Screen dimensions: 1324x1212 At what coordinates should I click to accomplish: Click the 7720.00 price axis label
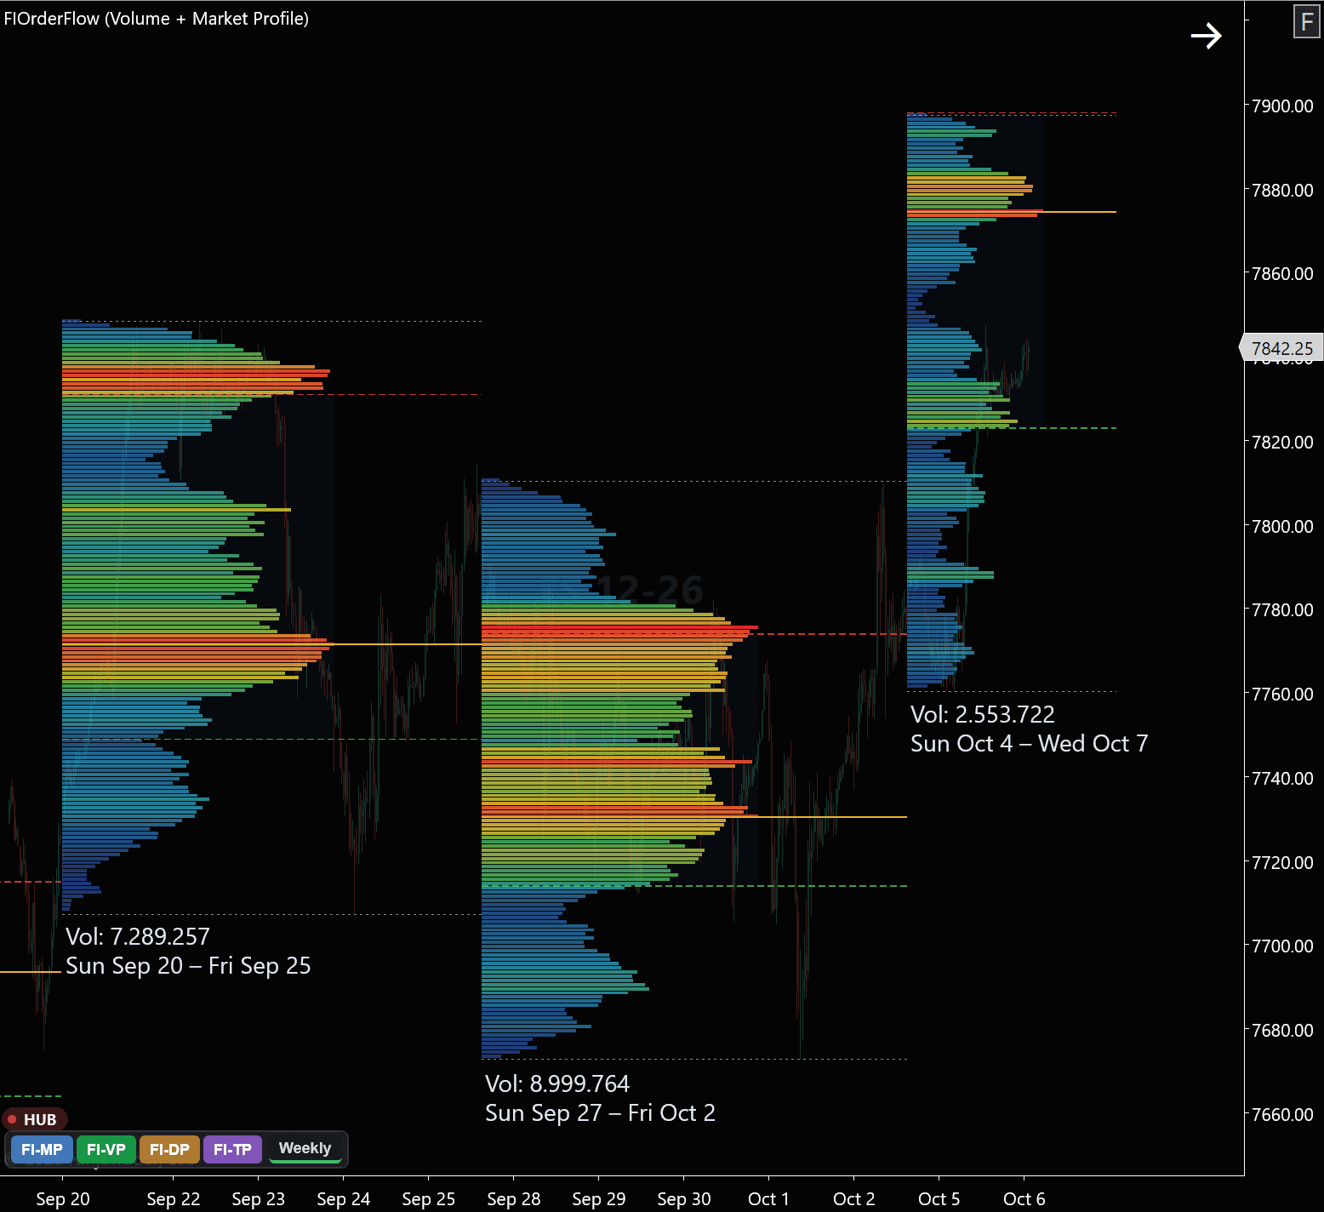point(1282,862)
